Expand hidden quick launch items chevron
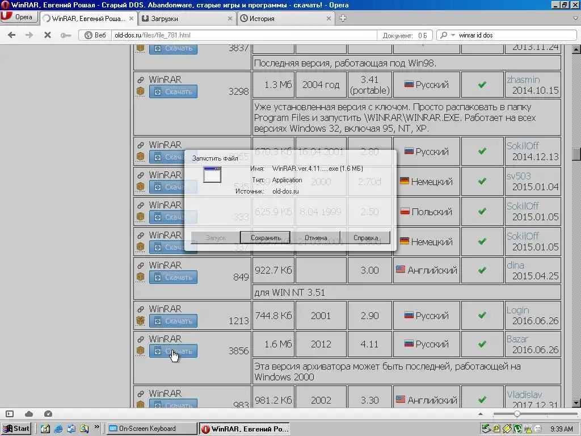This screenshot has width=581, height=436. (96, 427)
